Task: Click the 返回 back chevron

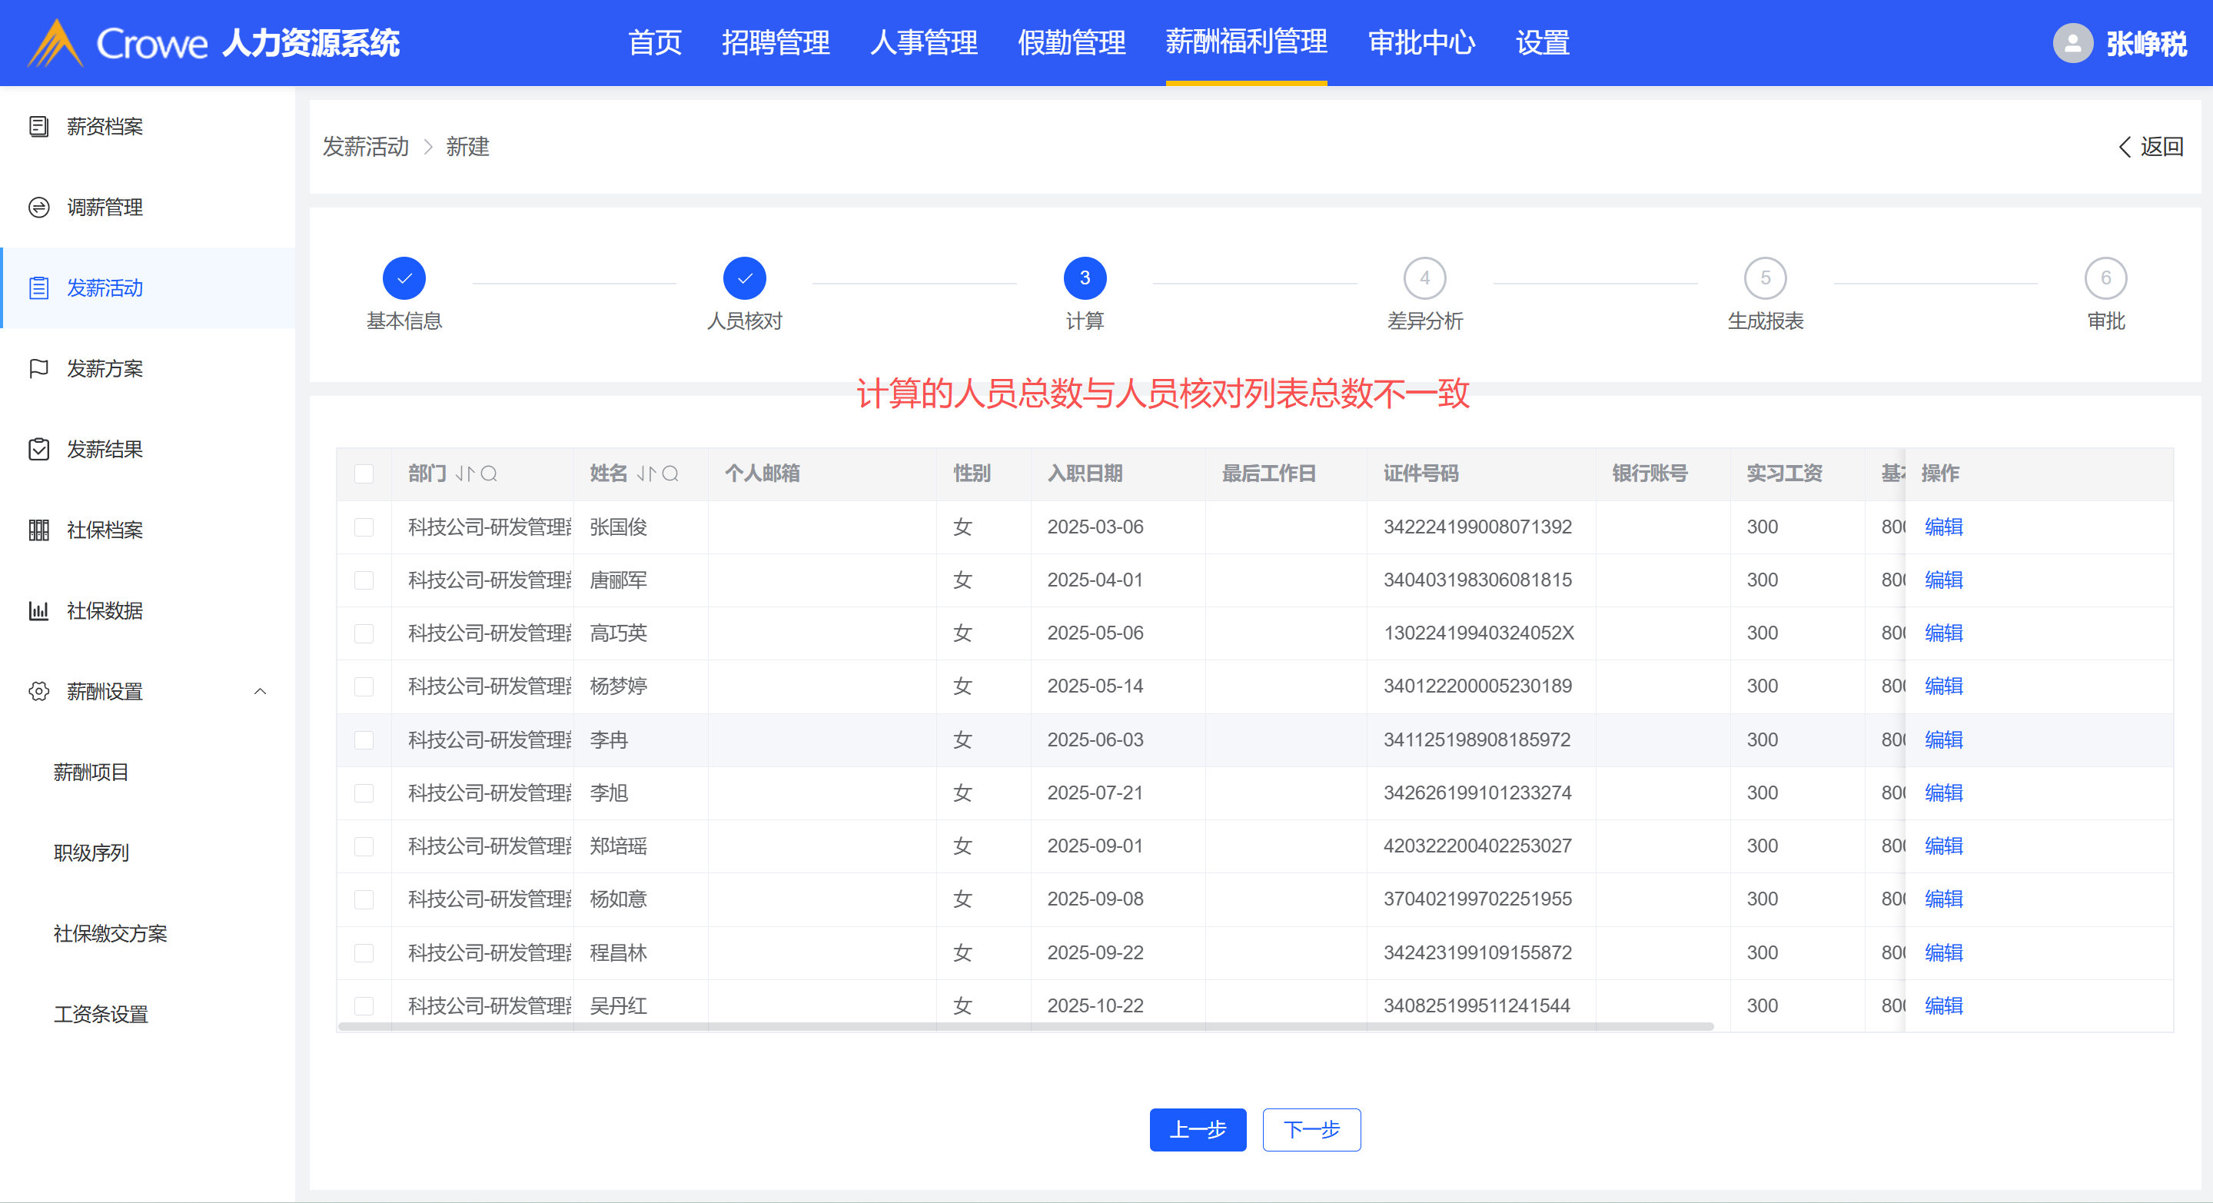Action: tap(2125, 147)
